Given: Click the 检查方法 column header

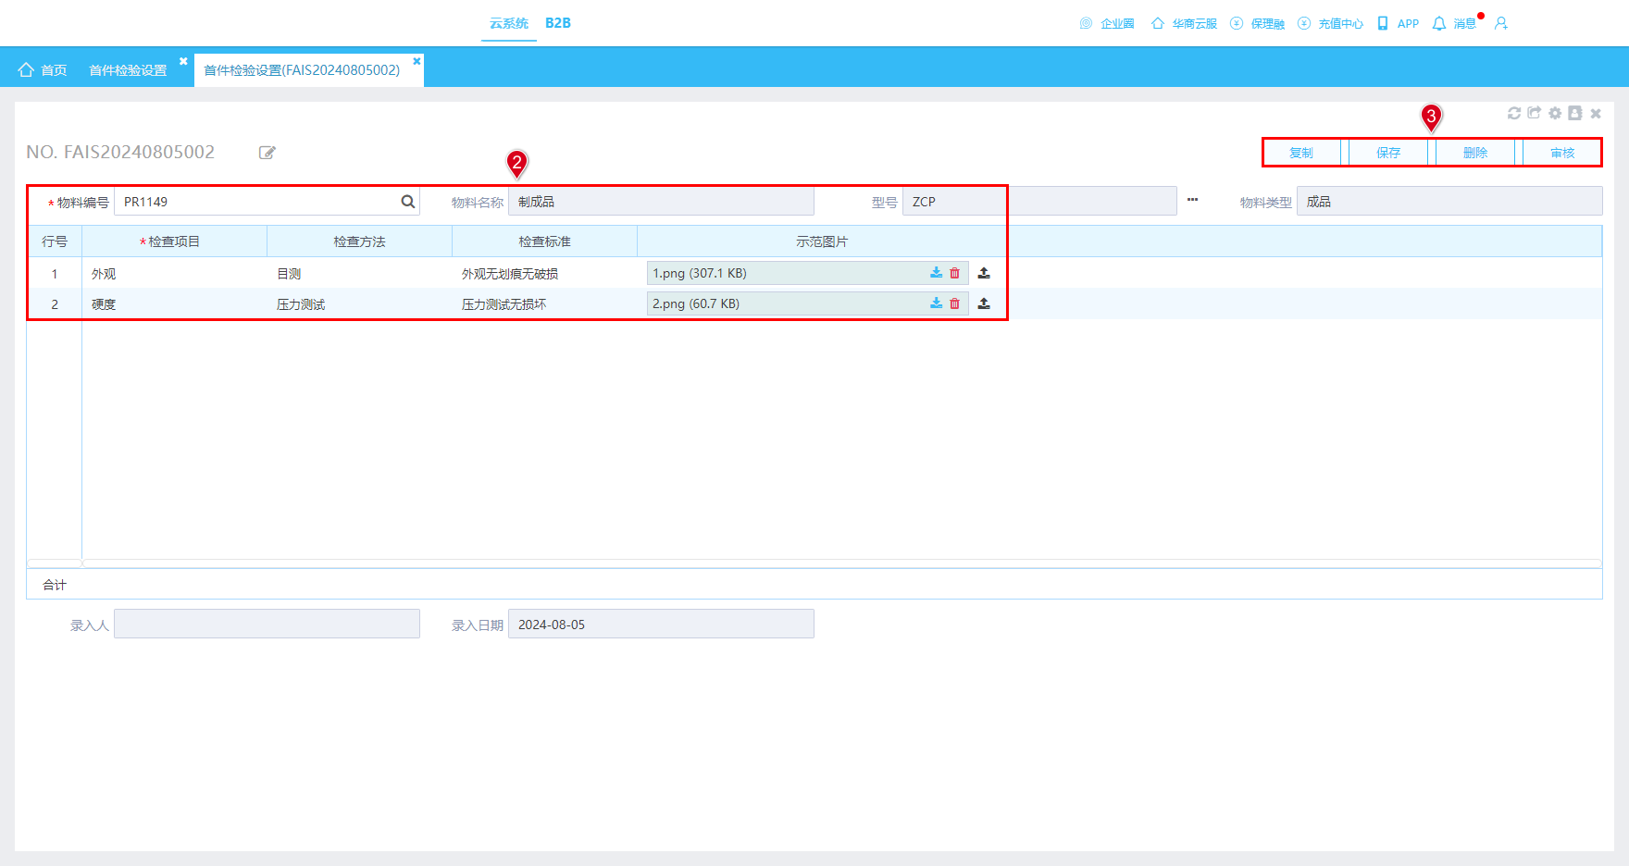Looking at the screenshot, I should [x=359, y=241].
